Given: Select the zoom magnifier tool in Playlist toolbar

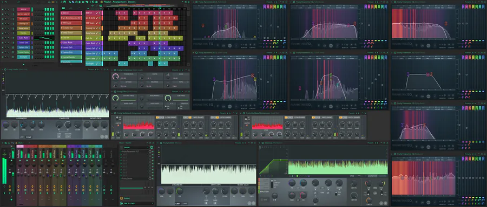Looking at the screenshot, I should [x=93, y=2].
